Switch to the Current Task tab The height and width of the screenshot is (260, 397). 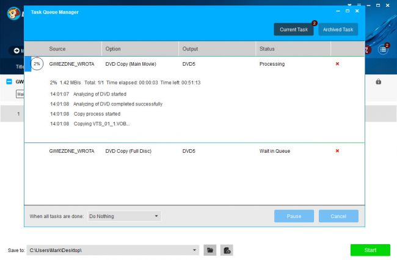(x=294, y=29)
